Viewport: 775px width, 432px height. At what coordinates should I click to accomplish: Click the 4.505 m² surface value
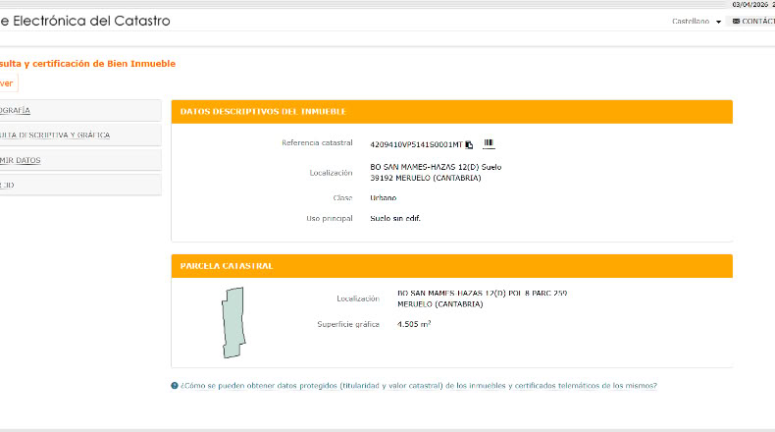point(414,324)
